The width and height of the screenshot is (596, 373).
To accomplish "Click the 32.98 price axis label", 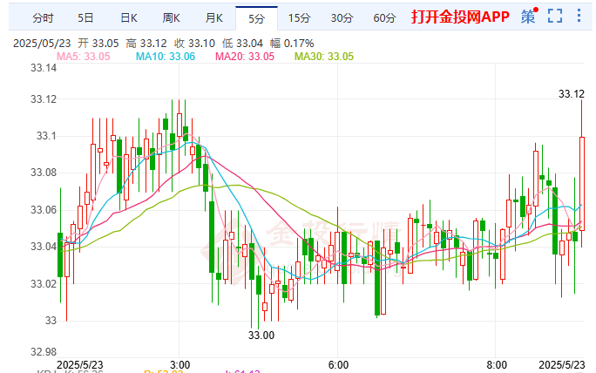I will click(x=44, y=352).
